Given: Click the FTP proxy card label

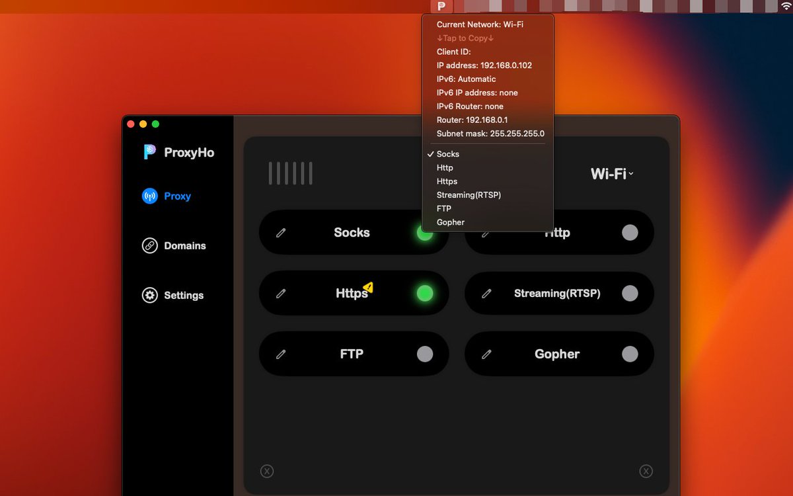Looking at the screenshot, I should pyautogui.click(x=352, y=354).
